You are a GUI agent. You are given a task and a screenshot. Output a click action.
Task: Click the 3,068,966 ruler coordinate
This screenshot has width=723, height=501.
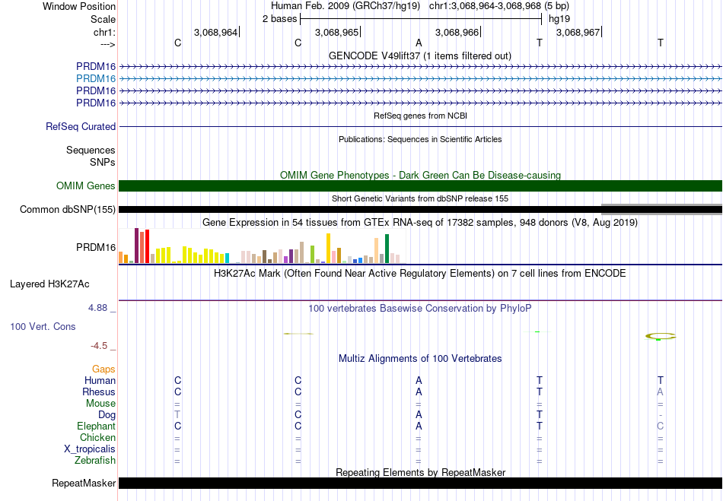click(457, 32)
